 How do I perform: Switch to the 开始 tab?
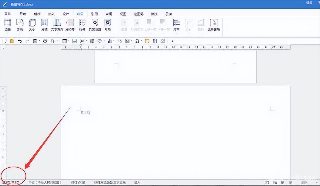(x=23, y=14)
